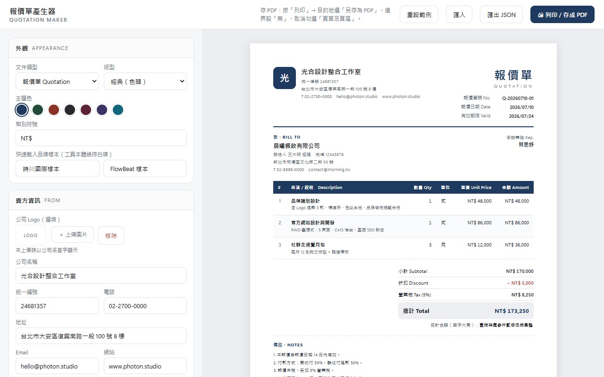
Task: Open the 匯入 import button
Action: pyautogui.click(x=459, y=15)
